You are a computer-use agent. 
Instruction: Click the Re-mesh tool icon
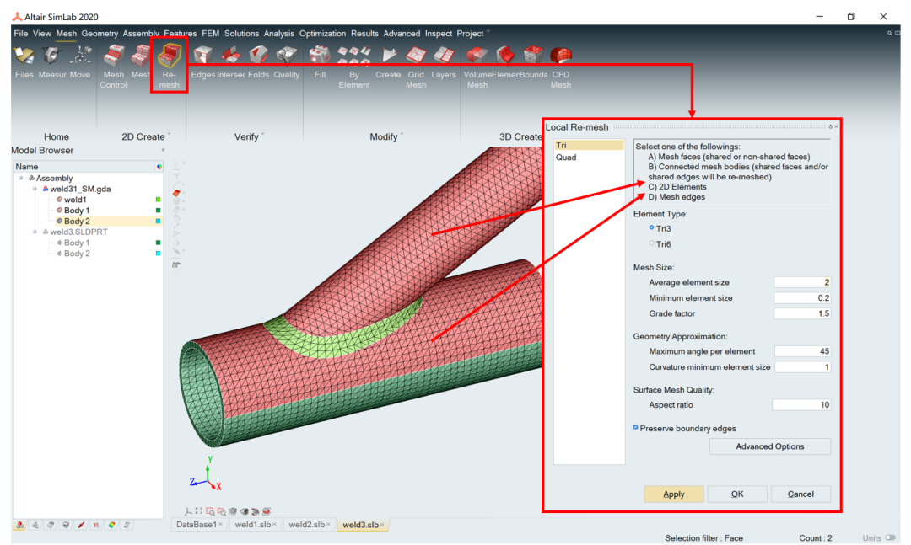[169, 67]
